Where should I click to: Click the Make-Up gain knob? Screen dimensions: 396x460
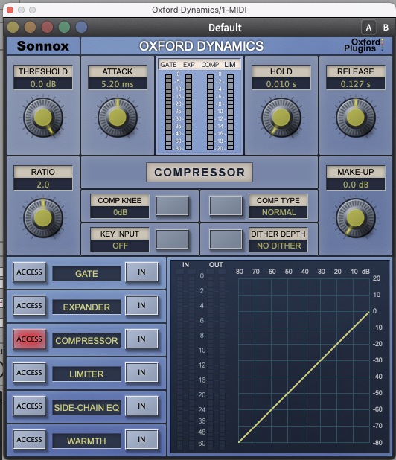click(x=356, y=218)
